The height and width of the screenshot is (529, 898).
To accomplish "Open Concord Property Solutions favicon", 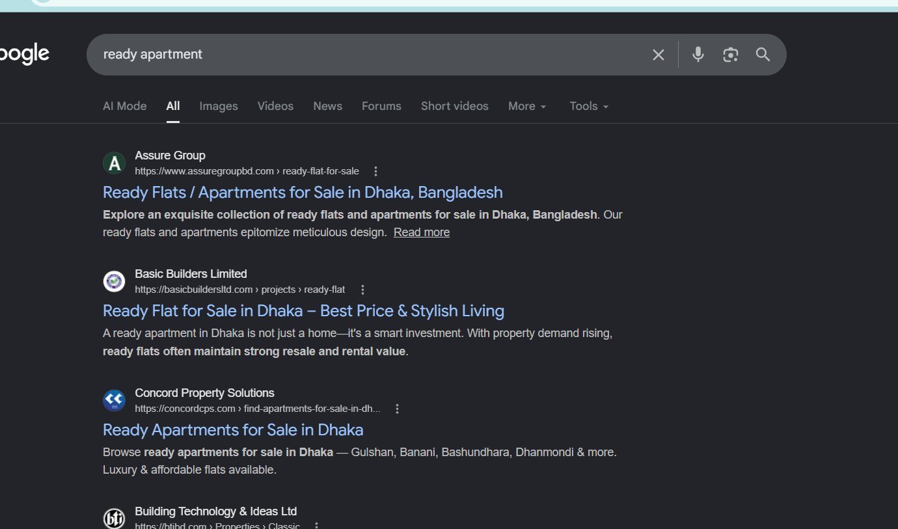I will pos(114,400).
